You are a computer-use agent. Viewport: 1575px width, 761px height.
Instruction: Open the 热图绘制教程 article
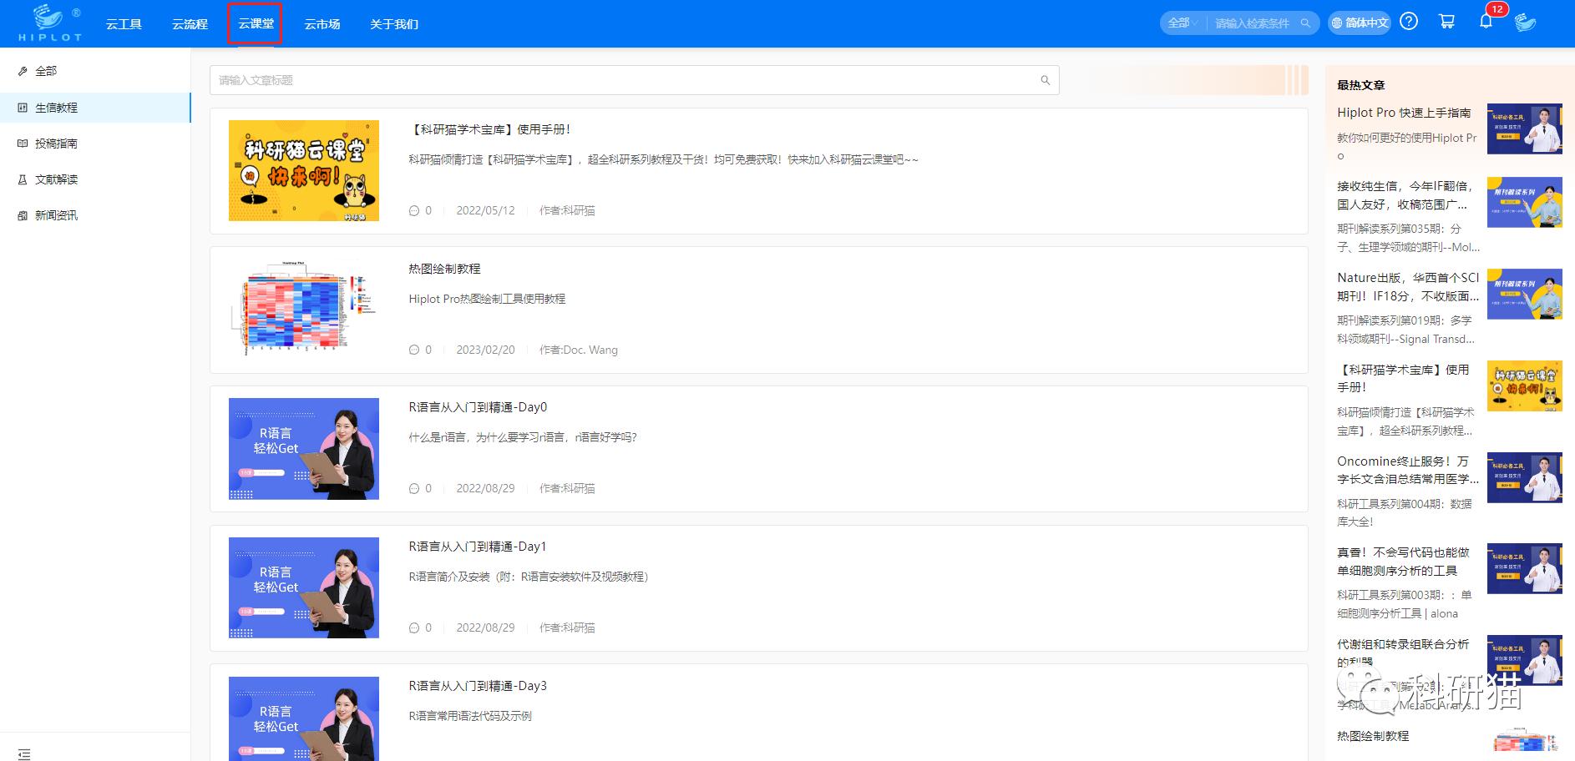(x=444, y=268)
